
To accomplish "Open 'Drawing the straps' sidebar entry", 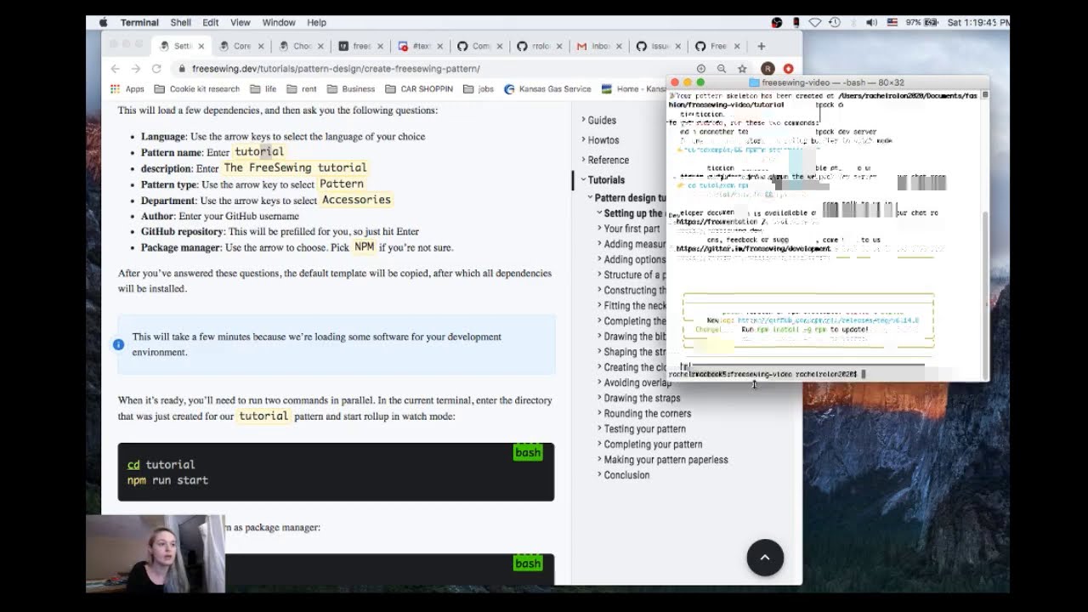I will (640, 398).
